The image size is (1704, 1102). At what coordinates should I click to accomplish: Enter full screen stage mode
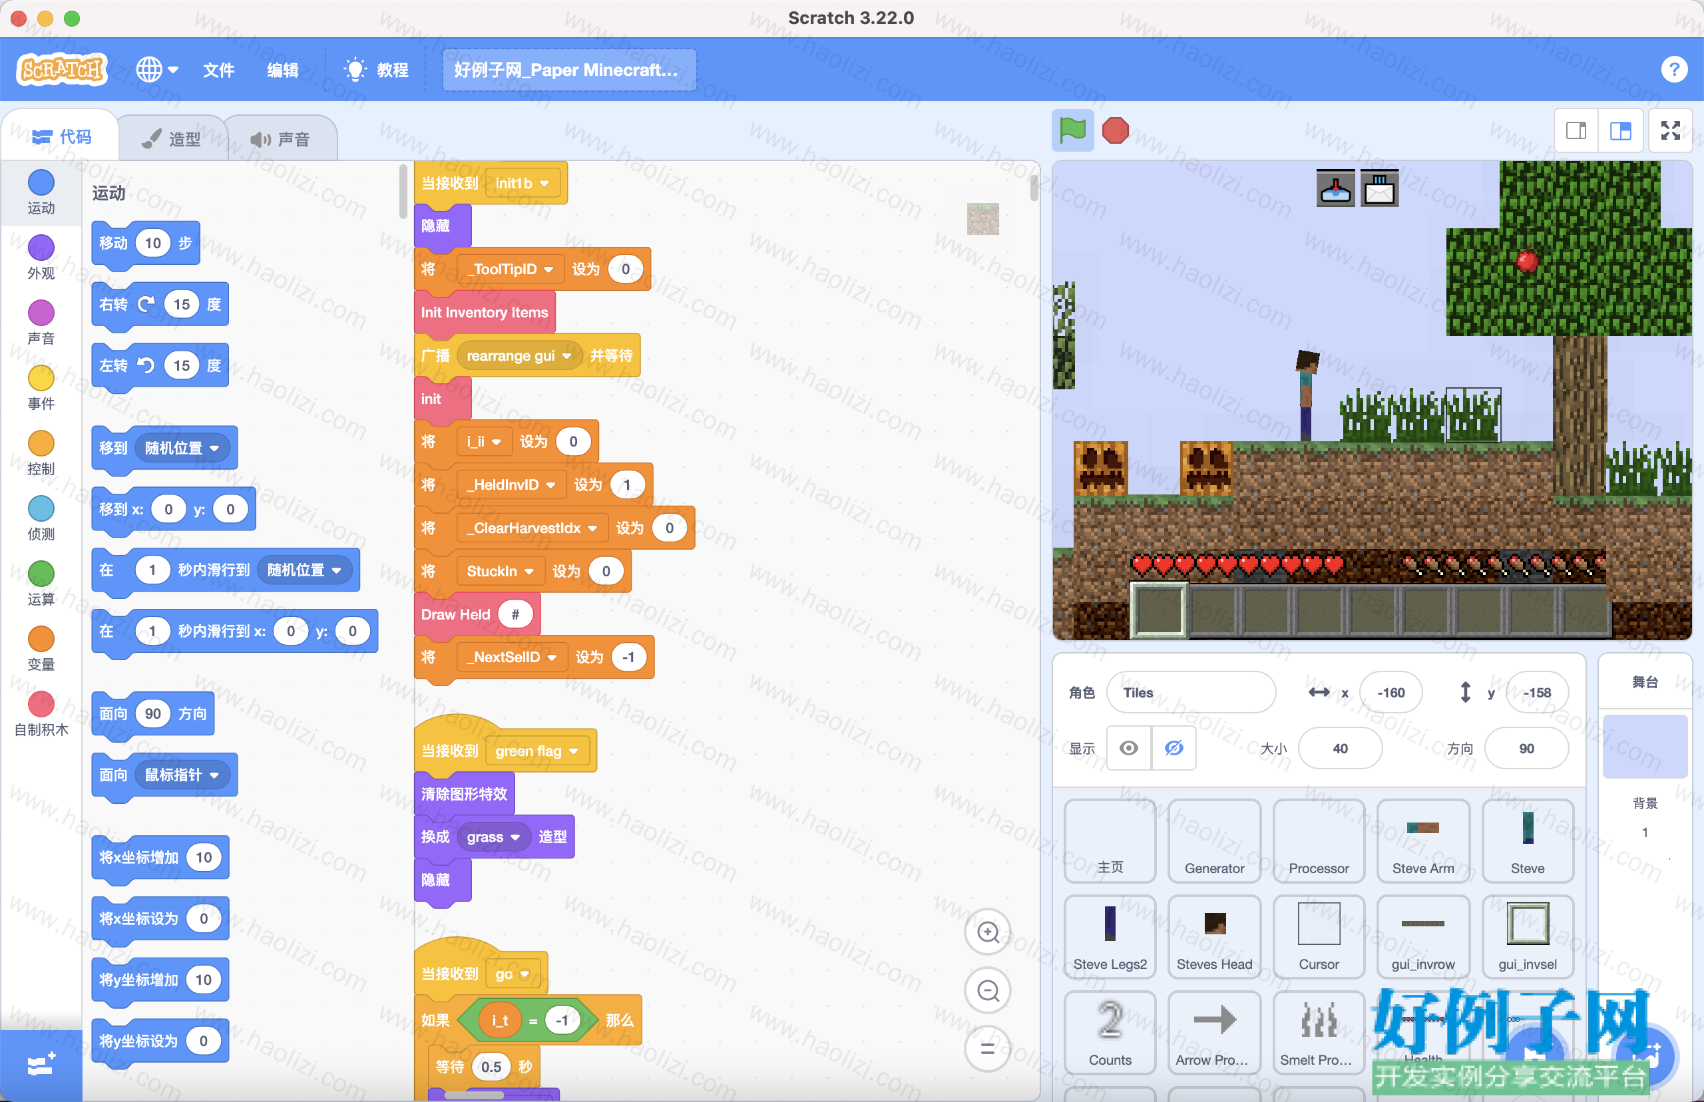(x=1670, y=130)
